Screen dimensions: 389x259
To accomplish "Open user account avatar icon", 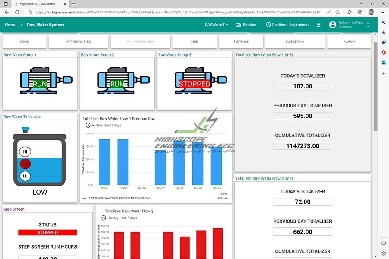I will coord(332,25).
